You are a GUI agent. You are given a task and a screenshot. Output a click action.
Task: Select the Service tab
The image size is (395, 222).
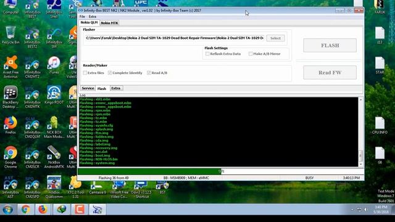click(x=88, y=88)
